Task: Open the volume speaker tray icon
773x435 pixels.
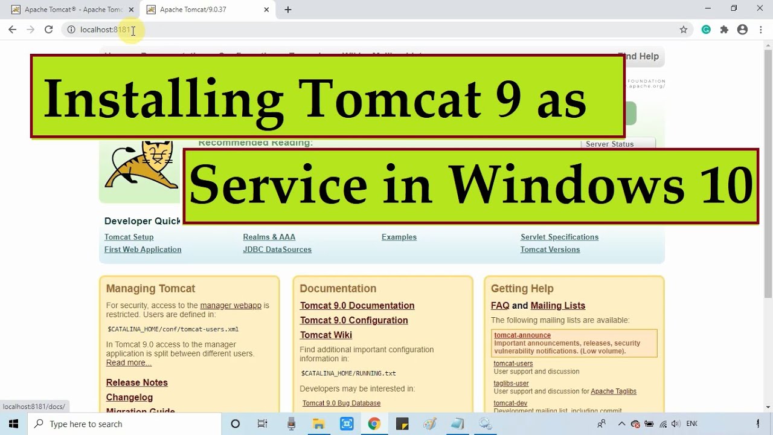Action: [x=675, y=424]
